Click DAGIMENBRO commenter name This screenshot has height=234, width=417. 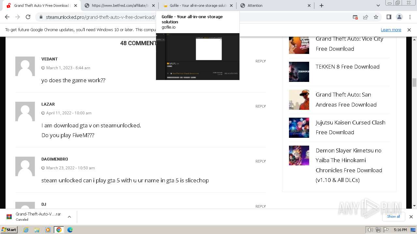(x=55, y=159)
